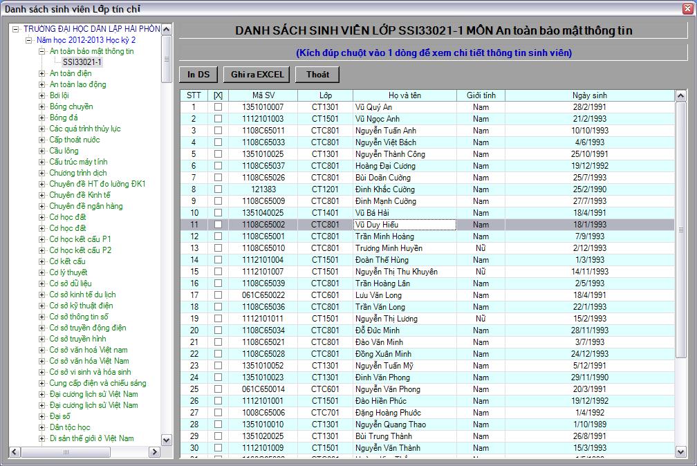The width and height of the screenshot is (697, 466).
Task: Tick the checkbox for Nguyễn Thị Lương
Action: click(x=218, y=319)
